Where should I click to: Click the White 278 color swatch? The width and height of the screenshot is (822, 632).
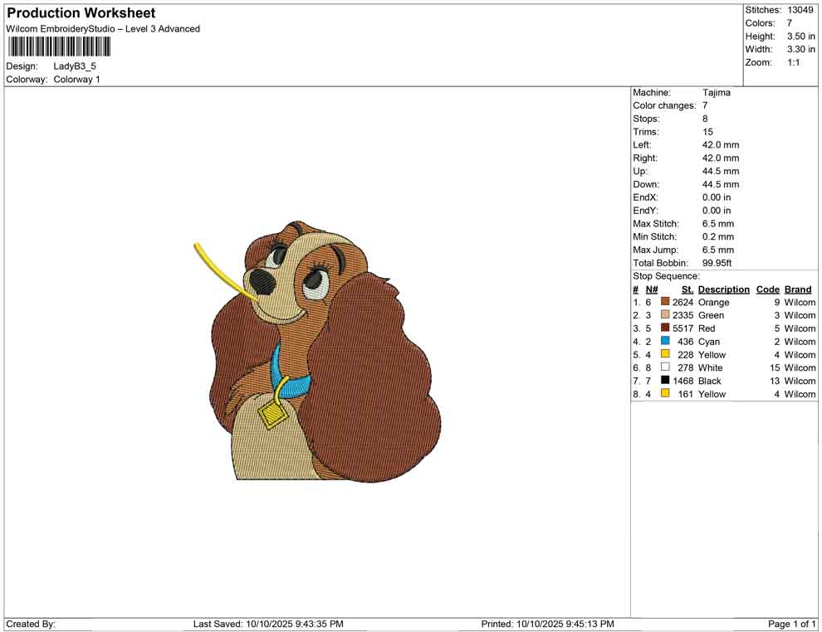(665, 367)
